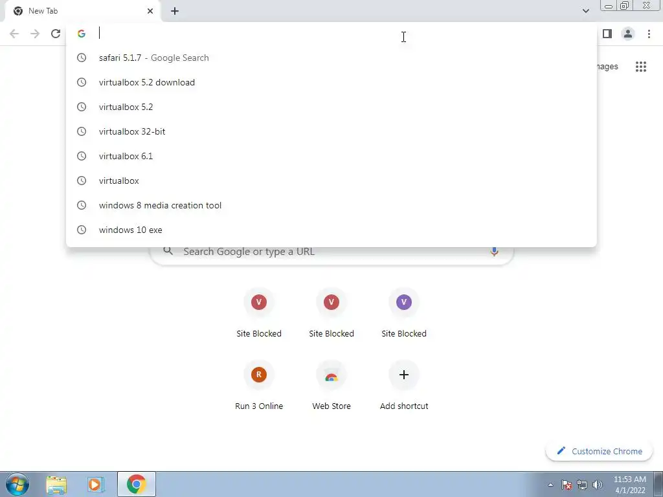
Task: Select the virtualbox 5.2 suggestion
Action: (x=331, y=107)
